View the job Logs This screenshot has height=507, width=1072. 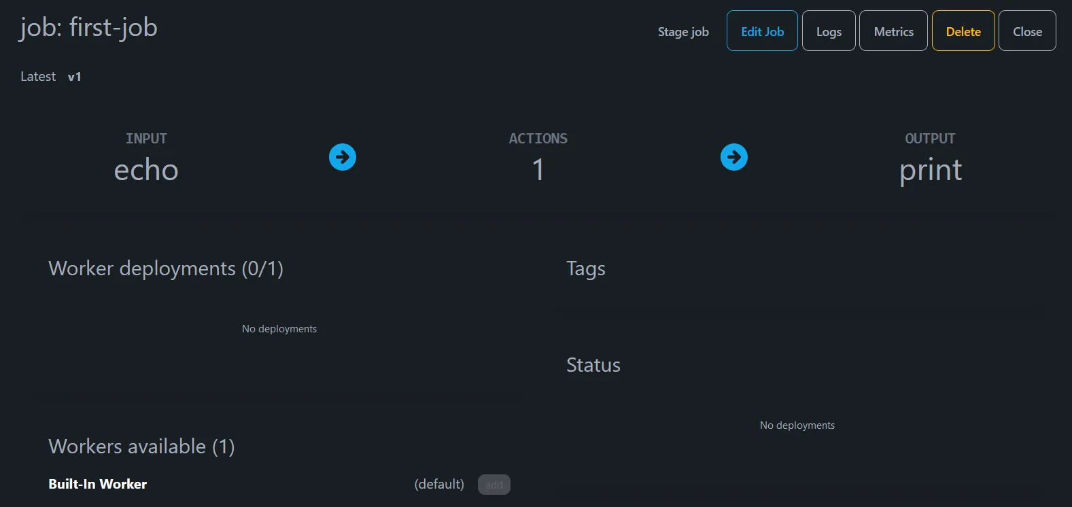coord(829,31)
